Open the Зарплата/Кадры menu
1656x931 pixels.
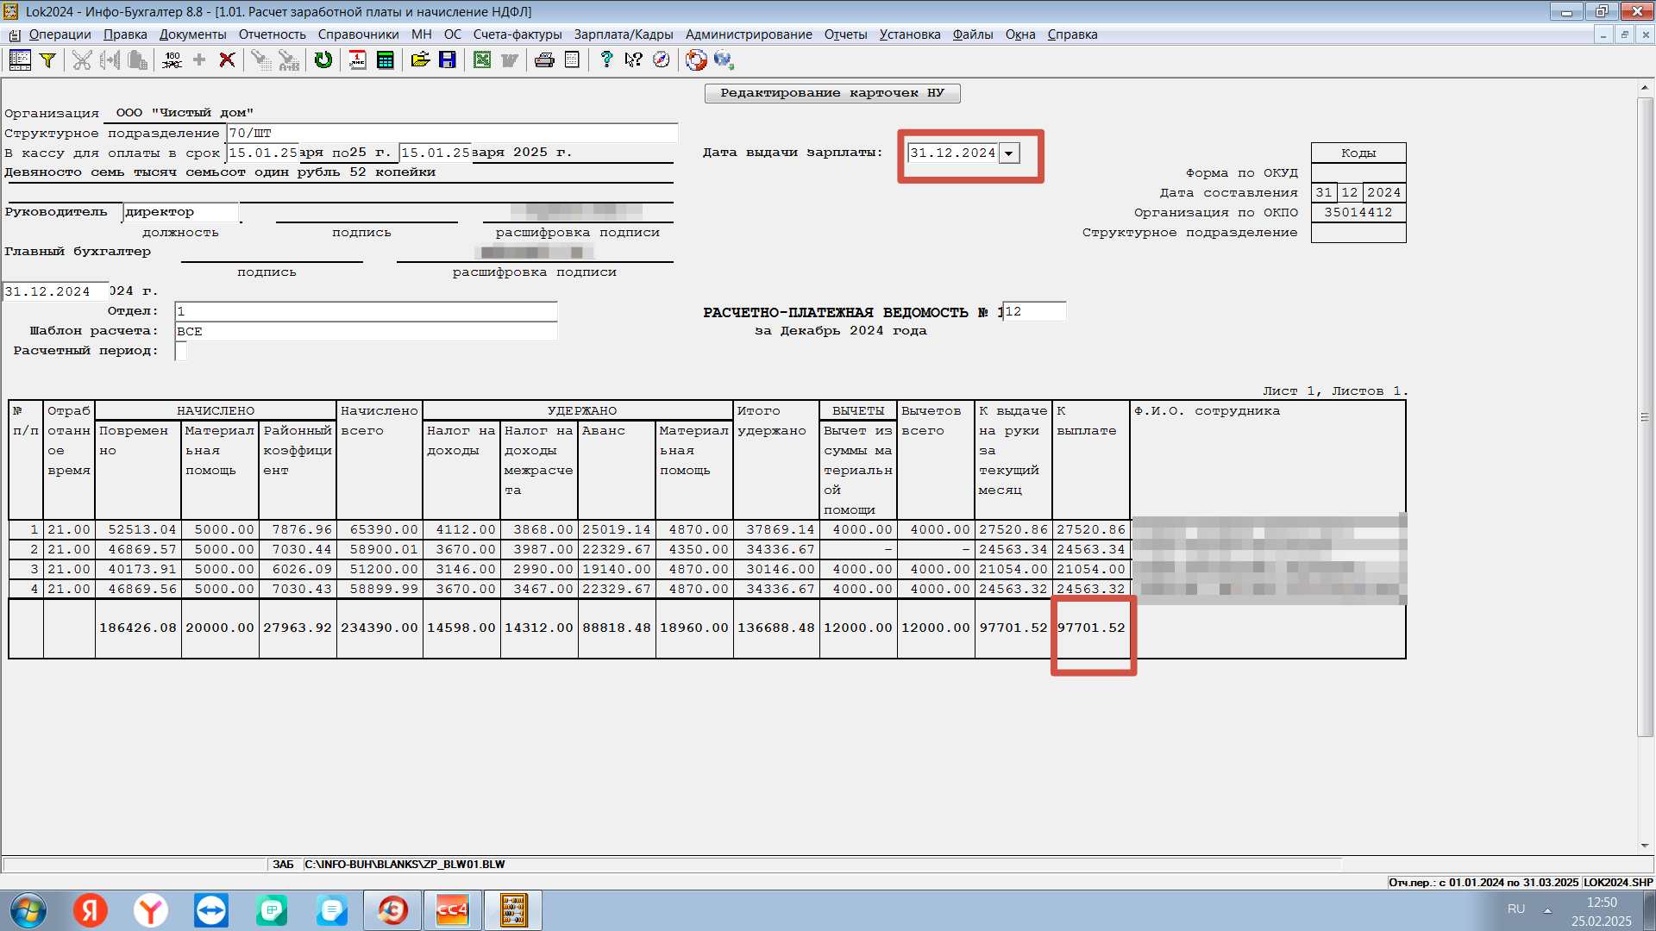(x=624, y=34)
